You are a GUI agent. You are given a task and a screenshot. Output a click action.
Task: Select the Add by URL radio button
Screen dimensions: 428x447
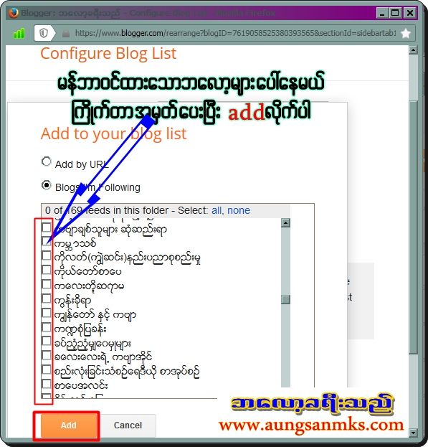click(46, 161)
